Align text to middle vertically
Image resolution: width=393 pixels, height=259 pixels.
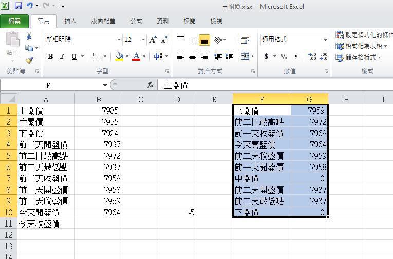193,40
